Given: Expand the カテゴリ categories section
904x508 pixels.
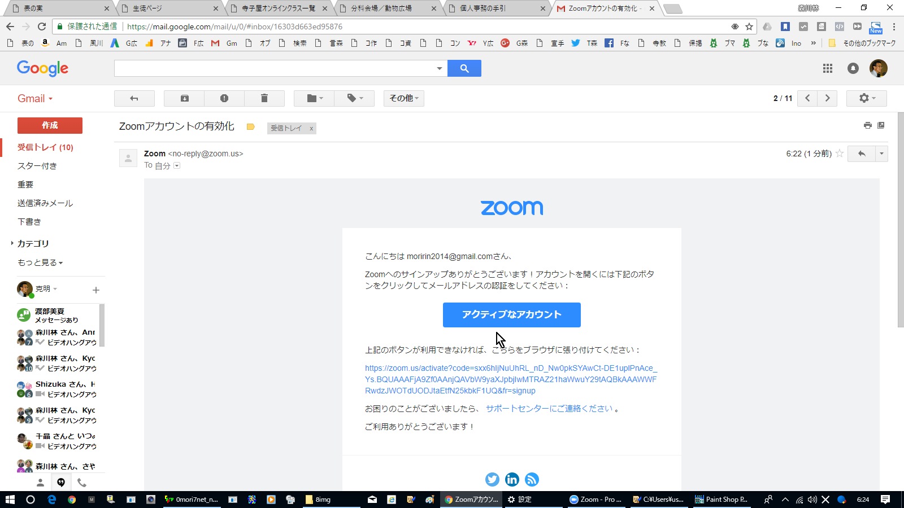Looking at the screenshot, I should pyautogui.click(x=33, y=243).
